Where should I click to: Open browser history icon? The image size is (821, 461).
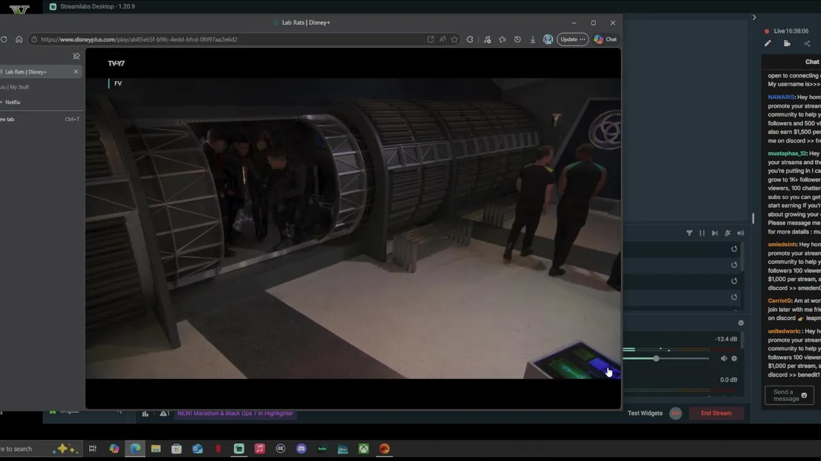[x=518, y=39]
